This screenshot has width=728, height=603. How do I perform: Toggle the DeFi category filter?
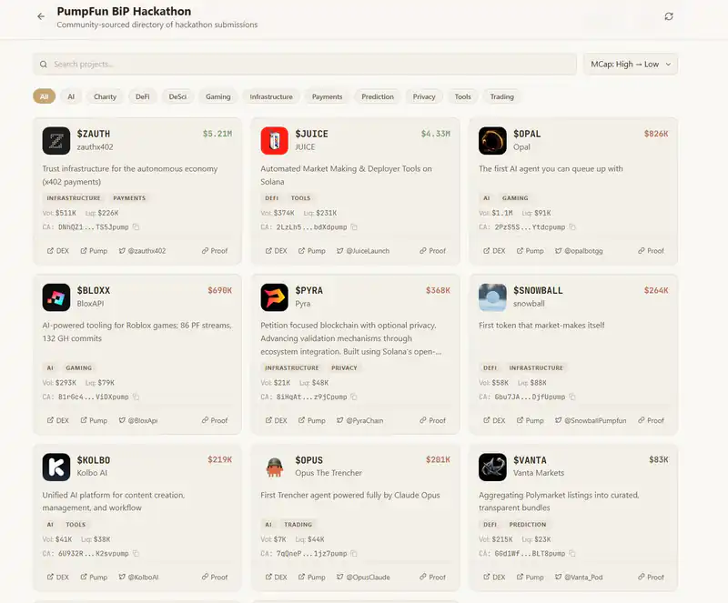(x=143, y=96)
